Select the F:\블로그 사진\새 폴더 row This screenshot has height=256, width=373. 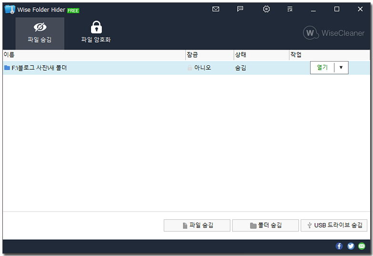tap(186, 68)
